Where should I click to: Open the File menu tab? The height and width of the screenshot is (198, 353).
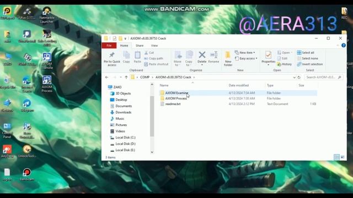(109, 46)
